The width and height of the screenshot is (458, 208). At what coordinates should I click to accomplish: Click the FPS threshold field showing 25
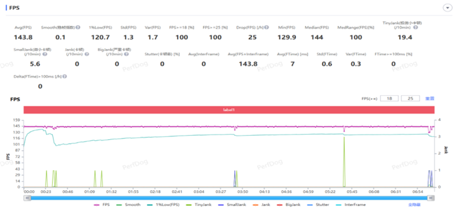click(411, 98)
